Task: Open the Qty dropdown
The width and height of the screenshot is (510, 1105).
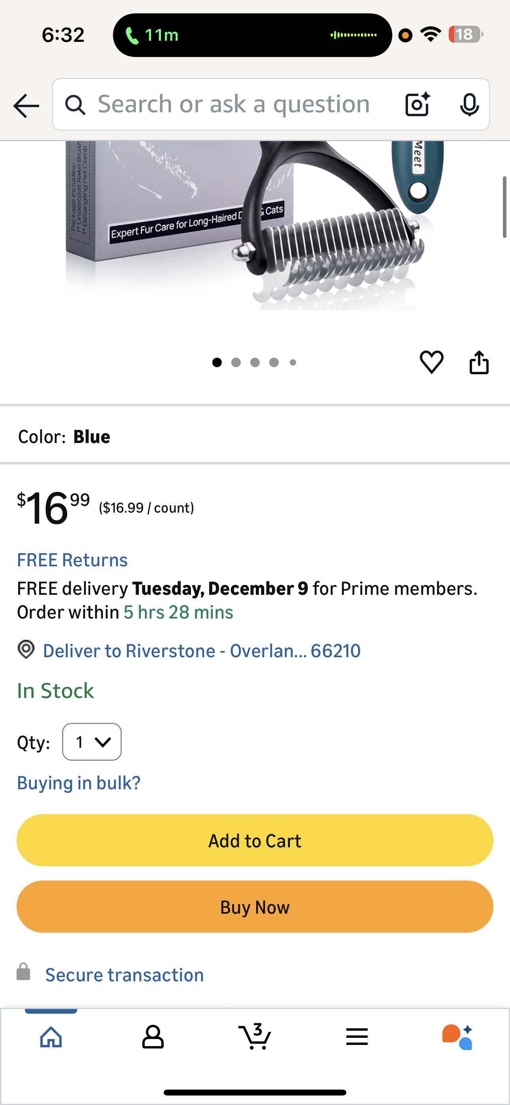Action: (92, 742)
